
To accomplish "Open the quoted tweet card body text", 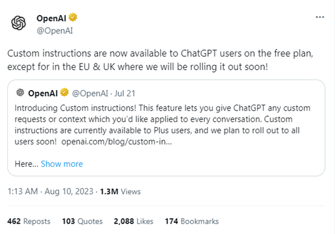I will 163,125.
